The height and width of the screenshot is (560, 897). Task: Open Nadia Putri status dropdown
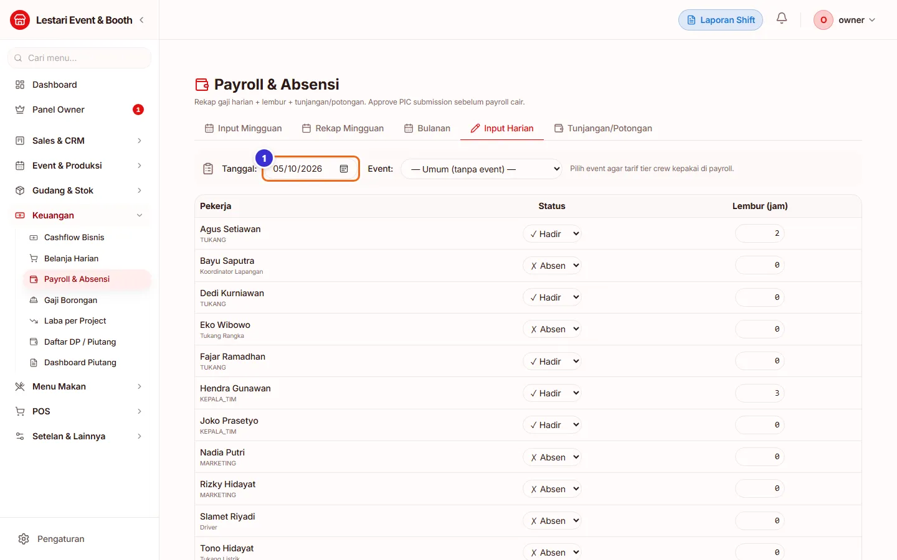tap(552, 457)
